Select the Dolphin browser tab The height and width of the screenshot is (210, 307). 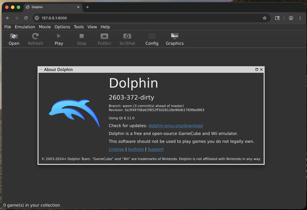(53, 7)
